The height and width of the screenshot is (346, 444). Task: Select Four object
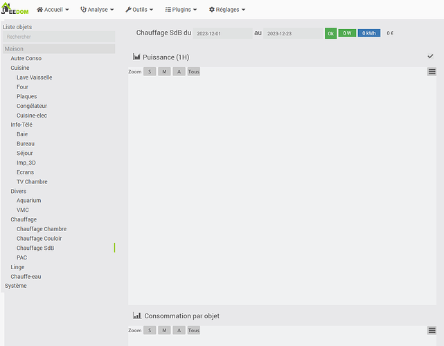pos(22,87)
